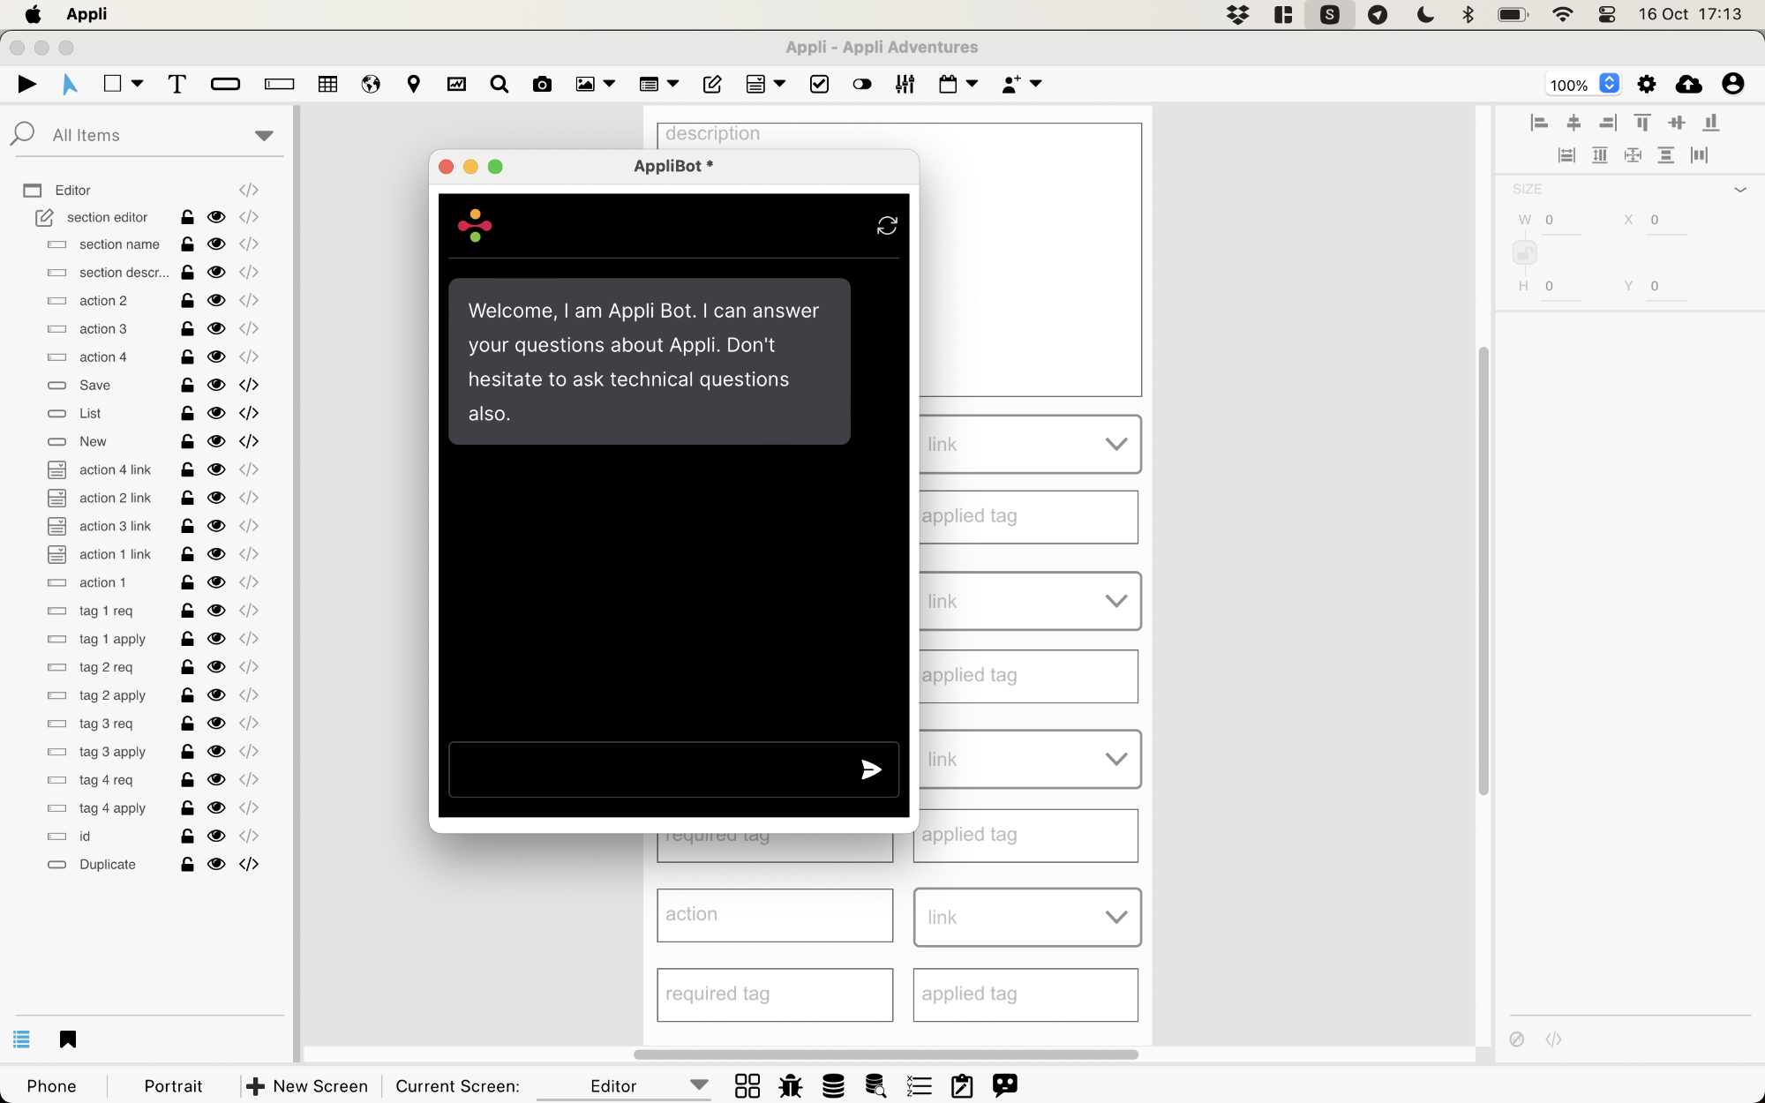Insert a table grid element

coord(327,84)
